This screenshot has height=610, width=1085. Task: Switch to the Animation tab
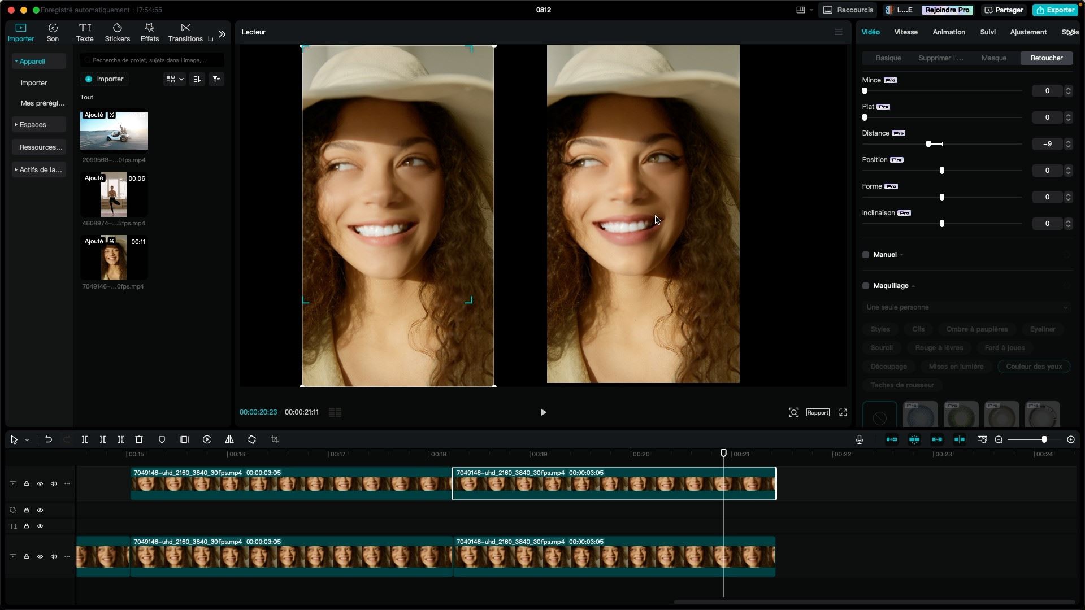(x=949, y=32)
